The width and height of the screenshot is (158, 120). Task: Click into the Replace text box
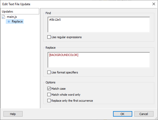(x=99, y=60)
